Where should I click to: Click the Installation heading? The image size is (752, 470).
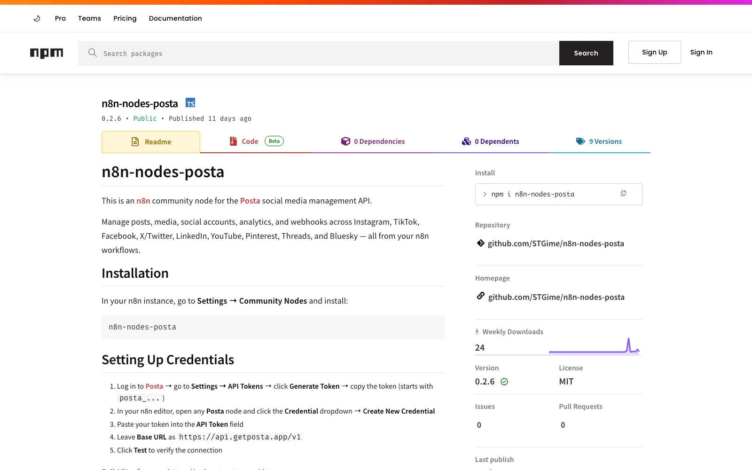(135, 273)
